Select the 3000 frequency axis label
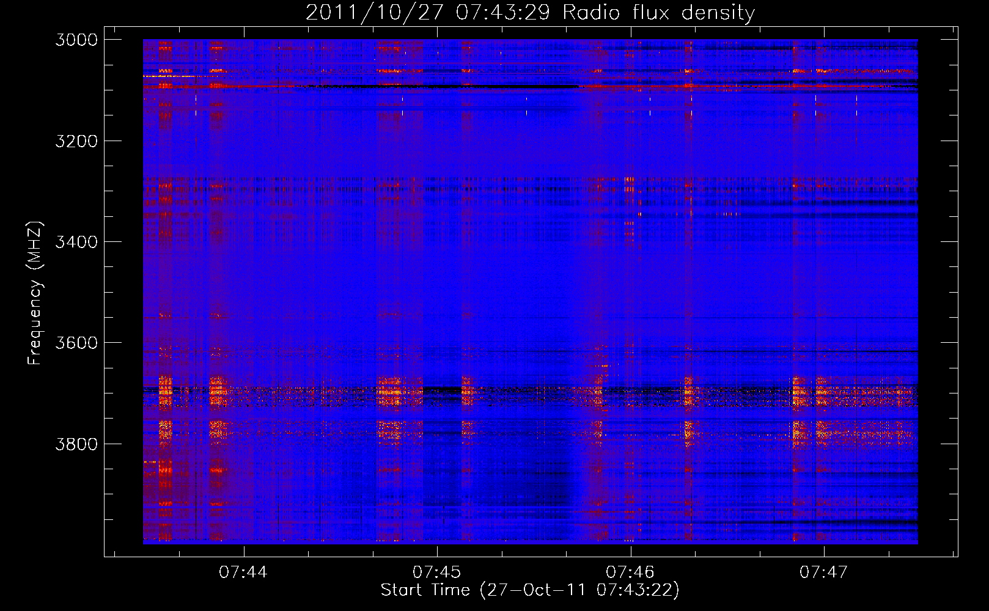The width and height of the screenshot is (989, 611). 76,40
